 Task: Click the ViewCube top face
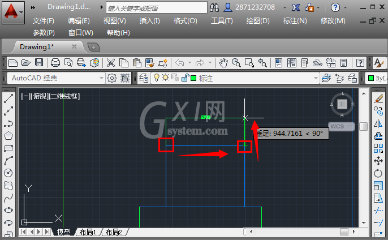342,104
